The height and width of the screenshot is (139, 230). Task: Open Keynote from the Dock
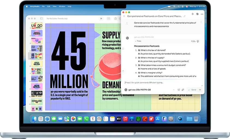pyautogui.click(x=132, y=119)
